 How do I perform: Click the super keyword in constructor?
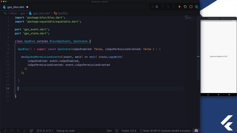coord(41,49)
